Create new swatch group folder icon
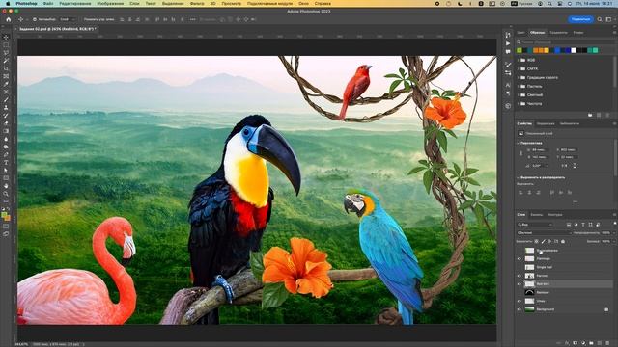This screenshot has height=347, width=618. tap(590, 115)
